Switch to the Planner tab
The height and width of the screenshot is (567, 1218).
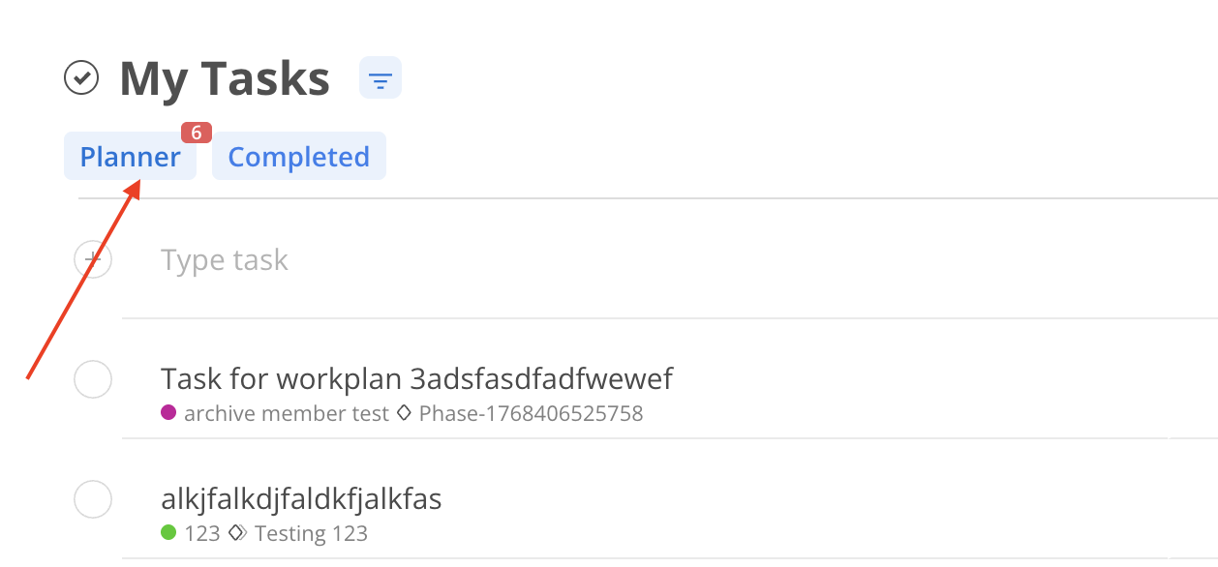(130, 157)
